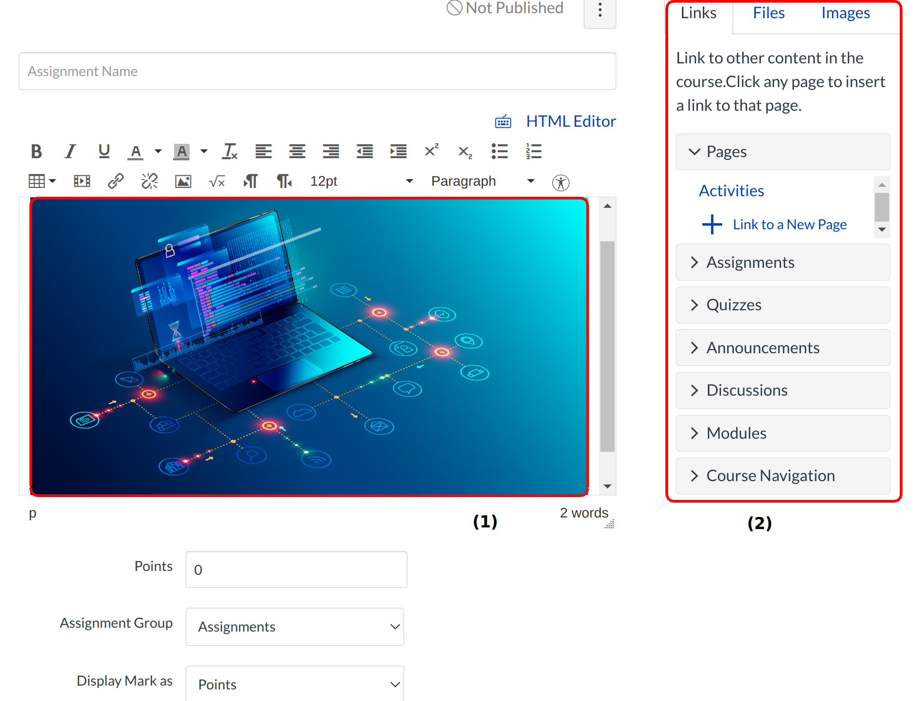The height and width of the screenshot is (701, 914).
Task: Open the accessibility checker
Action: [x=561, y=182]
